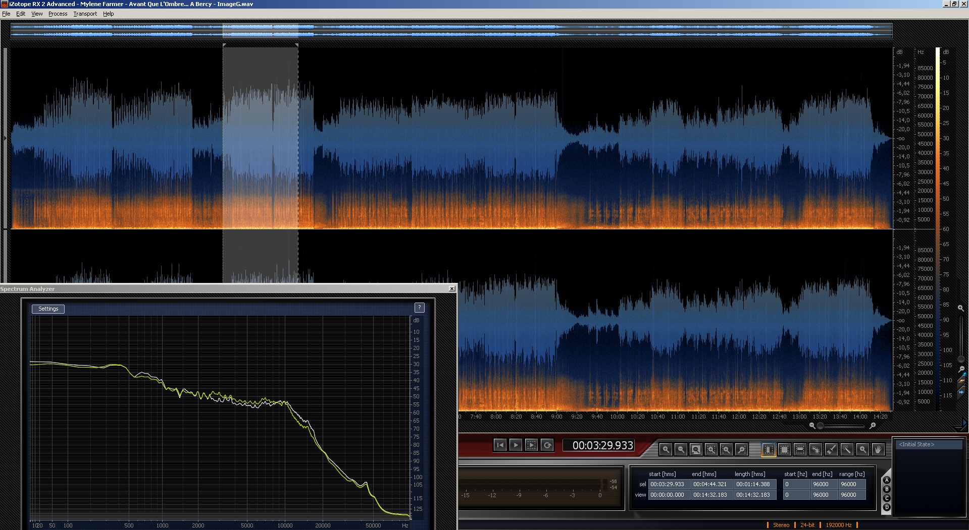This screenshot has height=530, width=969.
Task: Click the zoom out full icon
Action: [x=696, y=449]
